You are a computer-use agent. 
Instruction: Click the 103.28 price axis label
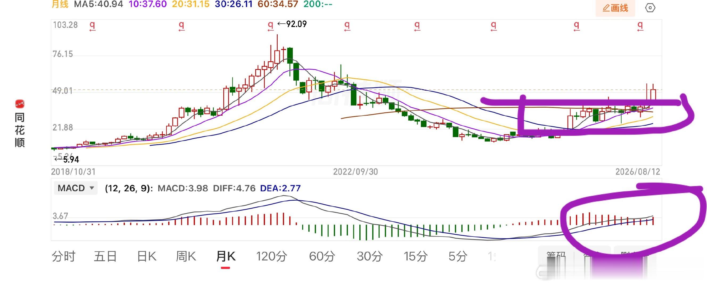pos(65,25)
